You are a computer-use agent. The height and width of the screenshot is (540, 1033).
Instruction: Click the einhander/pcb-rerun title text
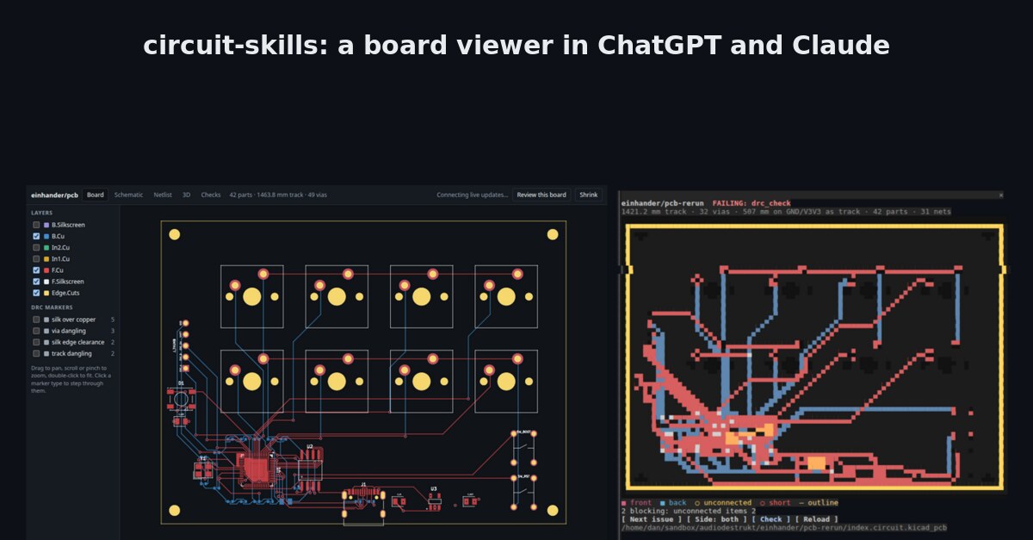pyautogui.click(x=663, y=203)
